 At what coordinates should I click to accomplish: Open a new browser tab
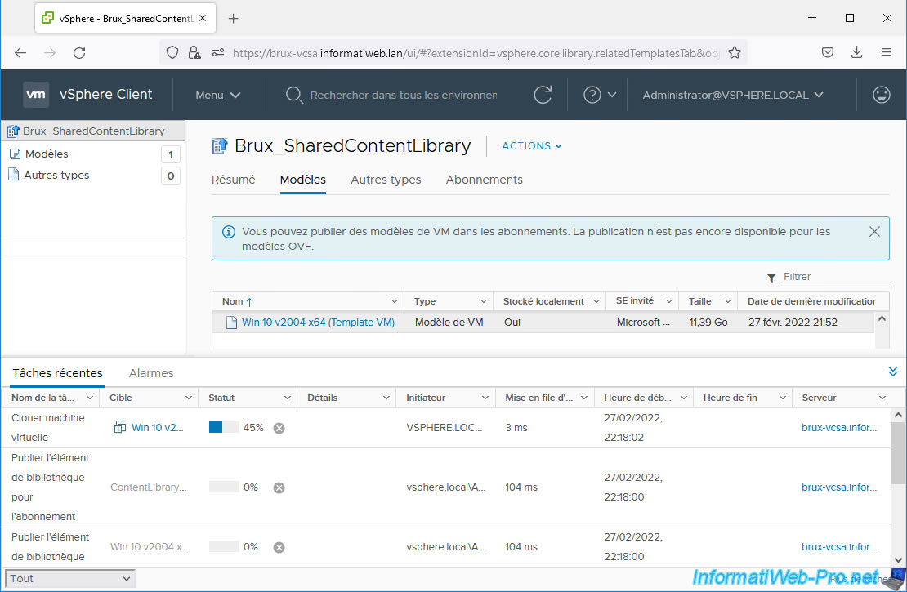pos(233,19)
